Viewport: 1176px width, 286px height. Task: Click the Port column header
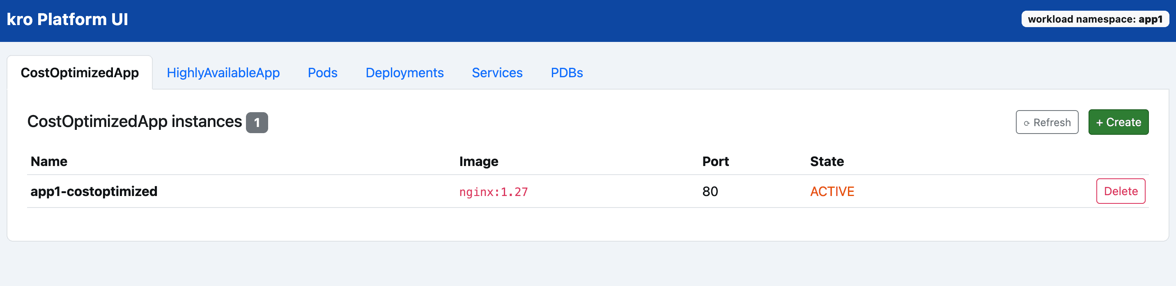coord(715,161)
